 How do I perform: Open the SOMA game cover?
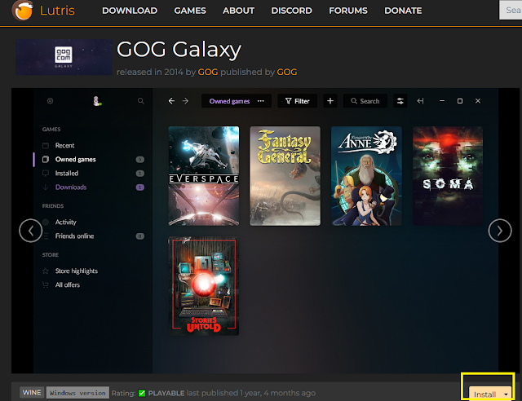pos(448,176)
